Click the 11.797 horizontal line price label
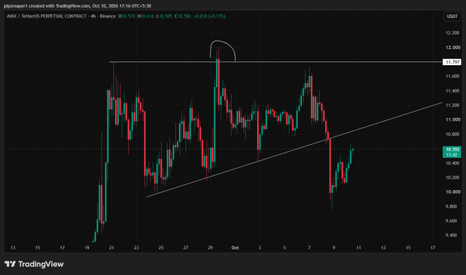 [x=452, y=62]
